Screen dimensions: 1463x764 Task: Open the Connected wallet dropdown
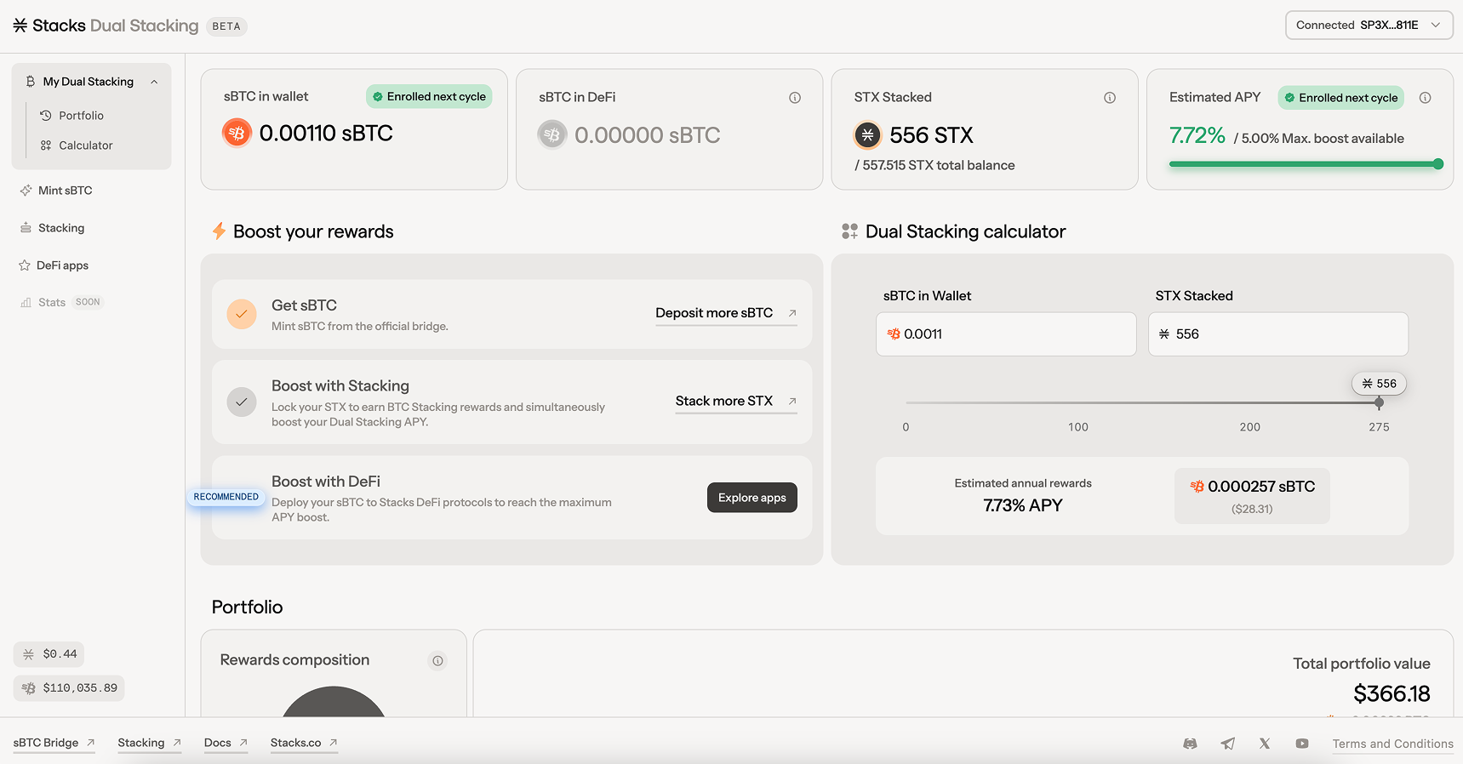pos(1369,26)
